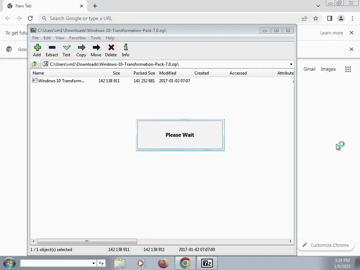Close the Google Chrome prompt bar

click(352, 49)
